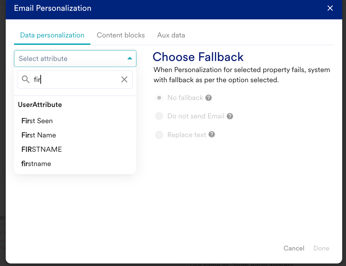Collapse the Select attribute dropdown arrow

(x=130, y=58)
